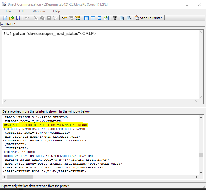Click the vertical split layout icon

pos(93,18)
